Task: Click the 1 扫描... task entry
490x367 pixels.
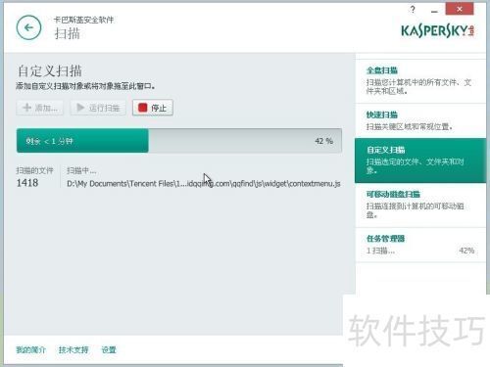Action: click(x=380, y=251)
